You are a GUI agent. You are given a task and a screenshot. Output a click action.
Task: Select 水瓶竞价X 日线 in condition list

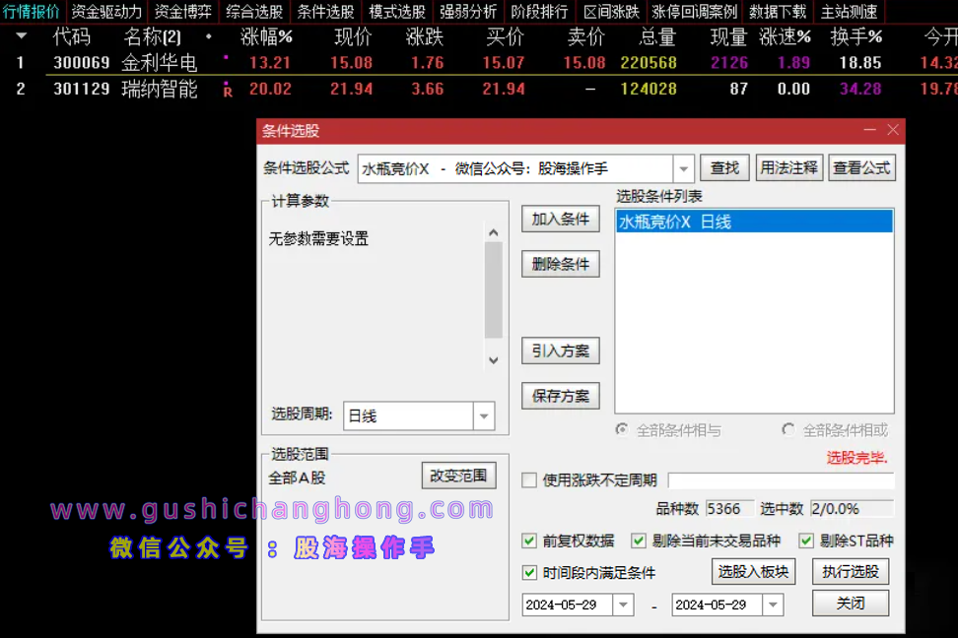click(x=754, y=222)
